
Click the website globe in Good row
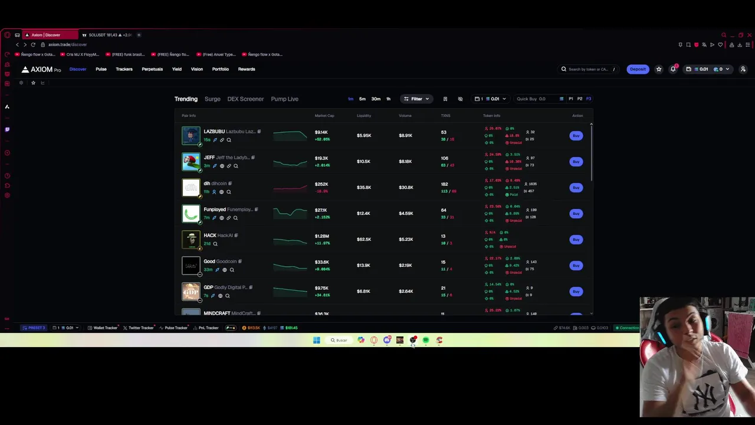(x=224, y=270)
